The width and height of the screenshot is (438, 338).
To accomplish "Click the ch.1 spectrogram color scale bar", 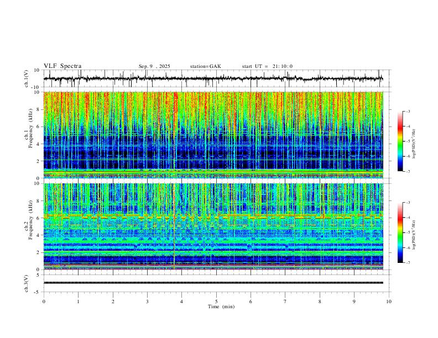I will 400,141.
